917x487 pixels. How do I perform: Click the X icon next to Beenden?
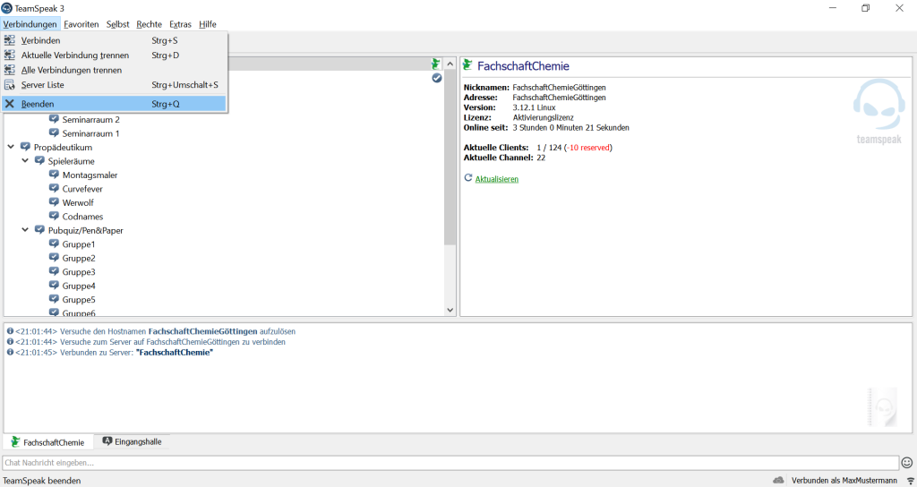[10, 104]
